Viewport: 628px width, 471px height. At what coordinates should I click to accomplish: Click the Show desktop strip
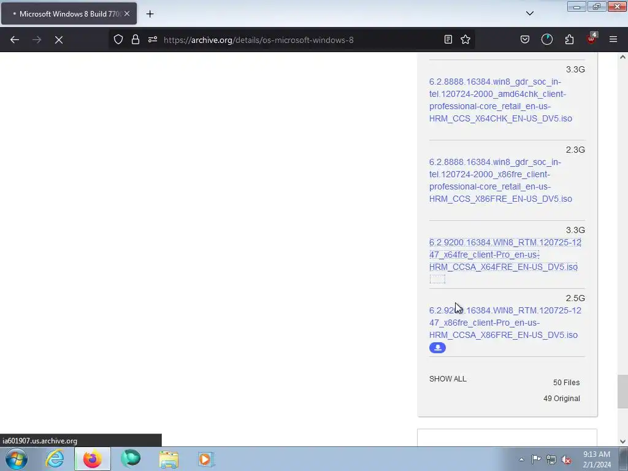coord(624,459)
